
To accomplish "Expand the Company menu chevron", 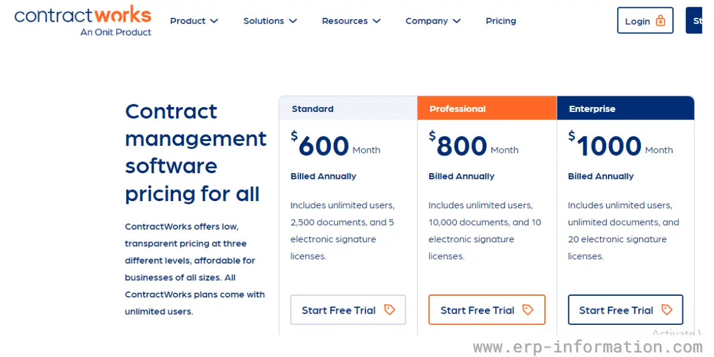I will click(x=457, y=21).
